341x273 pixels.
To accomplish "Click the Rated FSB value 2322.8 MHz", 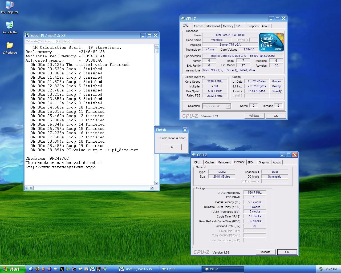I will (x=215, y=96).
